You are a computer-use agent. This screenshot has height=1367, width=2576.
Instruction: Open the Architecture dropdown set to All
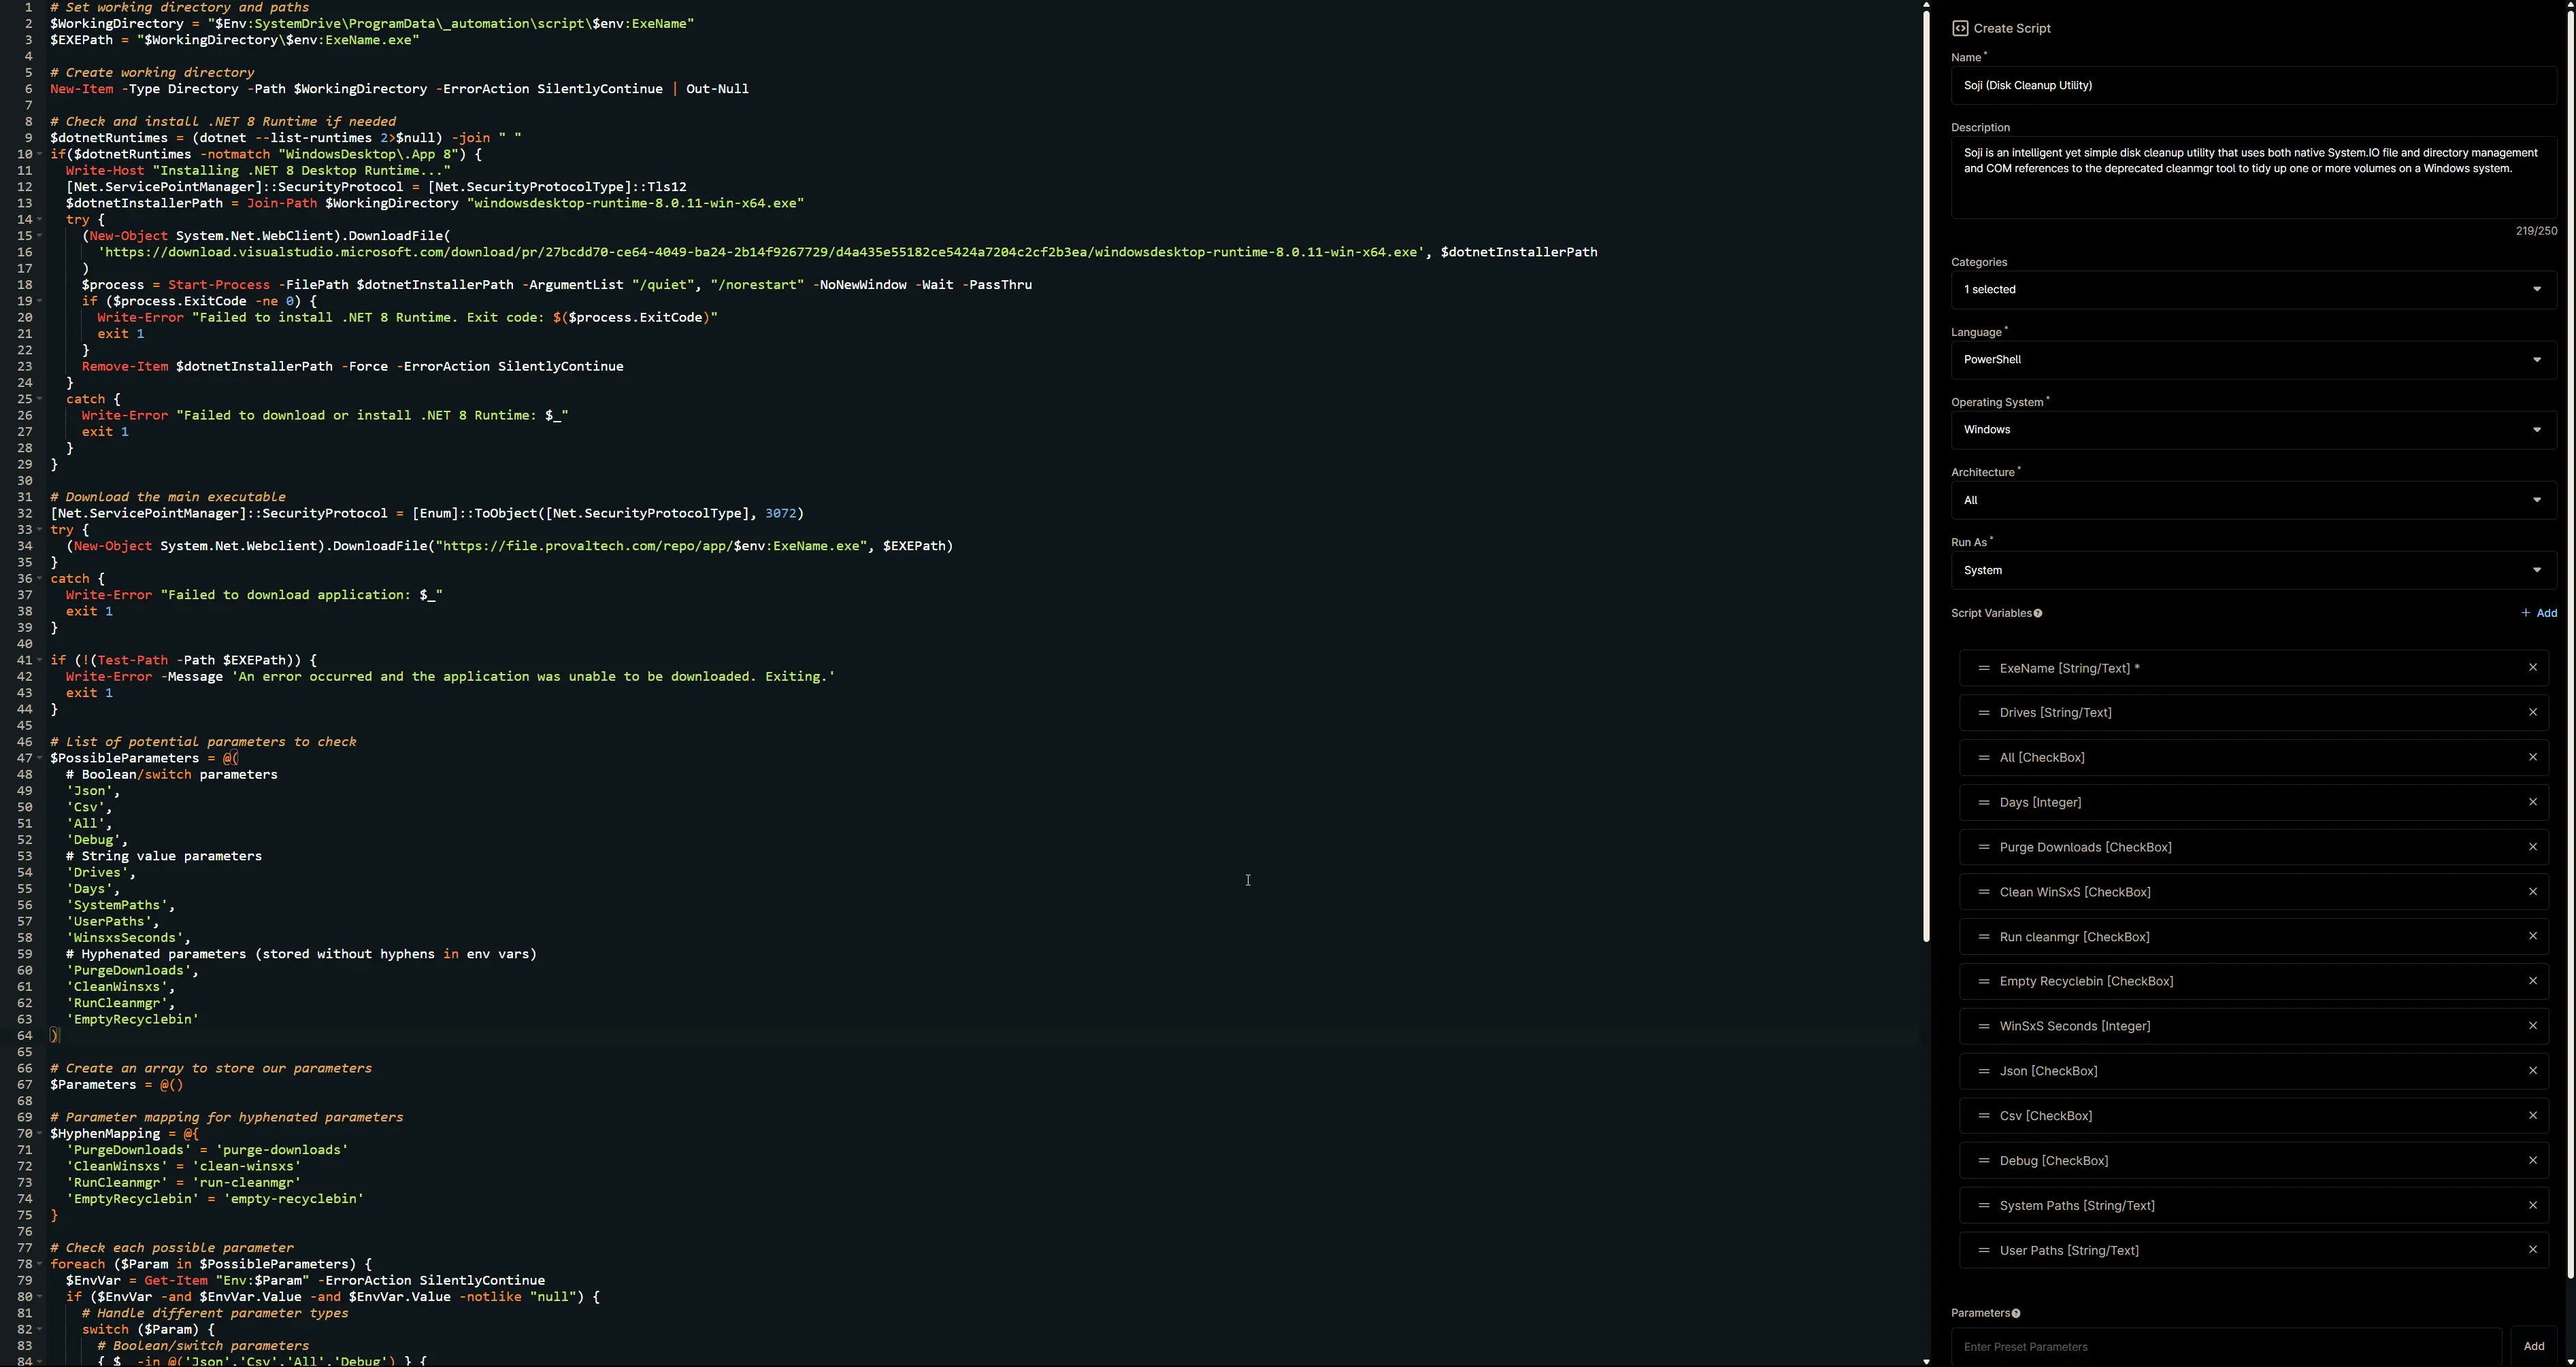click(x=2253, y=501)
